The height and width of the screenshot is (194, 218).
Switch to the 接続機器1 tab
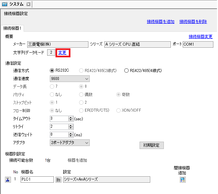click(x=12, y=28)
